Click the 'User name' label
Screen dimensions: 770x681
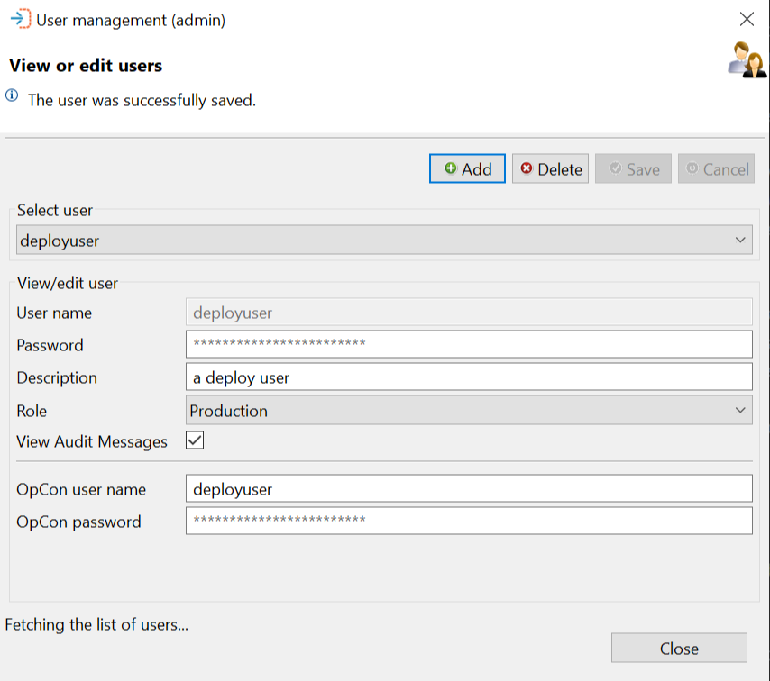tap(54, 313)
